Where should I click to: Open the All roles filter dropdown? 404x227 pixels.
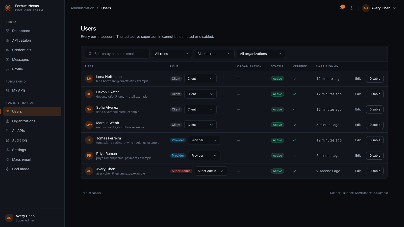pyautogui.click(x=172, y=54)
